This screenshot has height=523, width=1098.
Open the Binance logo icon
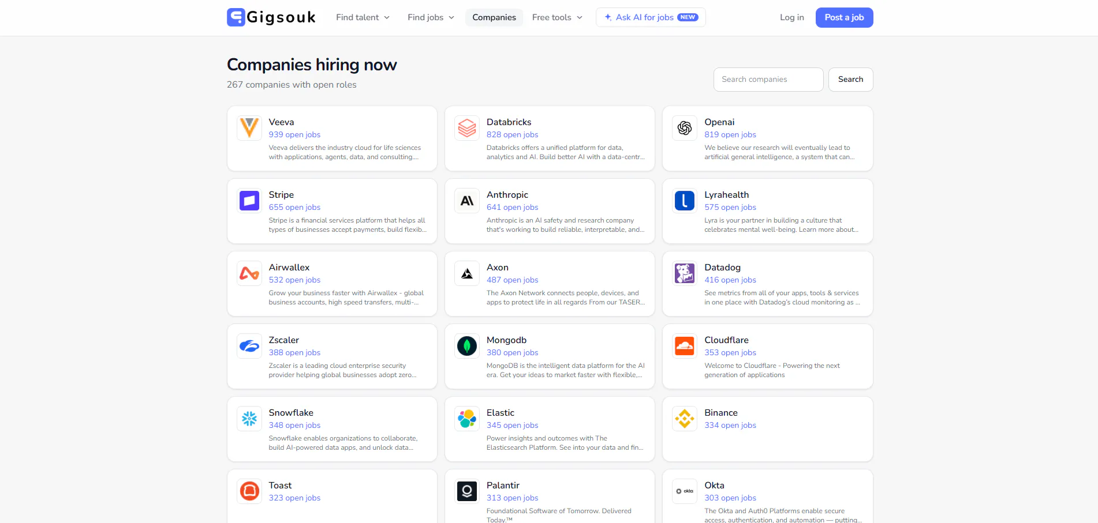point(685,419)
